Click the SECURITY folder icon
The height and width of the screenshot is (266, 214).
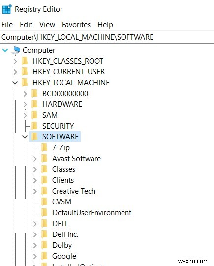[x=34, y=126]
